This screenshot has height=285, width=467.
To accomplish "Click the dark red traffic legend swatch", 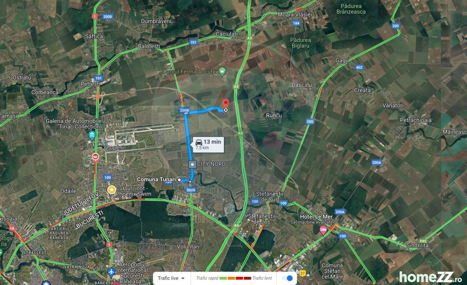I will click(x=247, y=278).
